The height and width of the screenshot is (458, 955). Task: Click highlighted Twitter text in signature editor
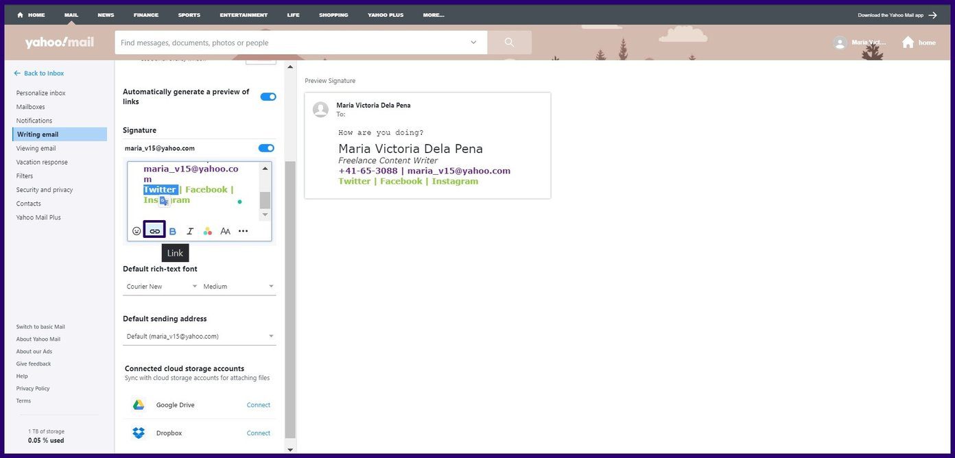click(160, 189)
